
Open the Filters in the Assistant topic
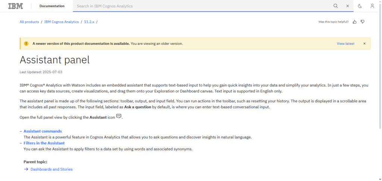[44, 143]
